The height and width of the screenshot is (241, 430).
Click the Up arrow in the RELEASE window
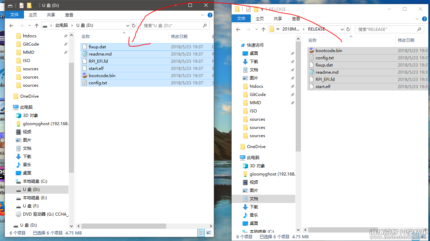coord(263,29)
